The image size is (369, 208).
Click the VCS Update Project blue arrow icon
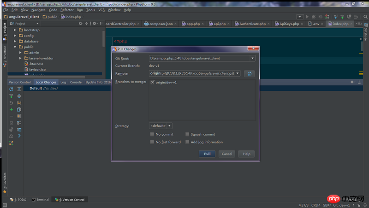click(336, 17)
